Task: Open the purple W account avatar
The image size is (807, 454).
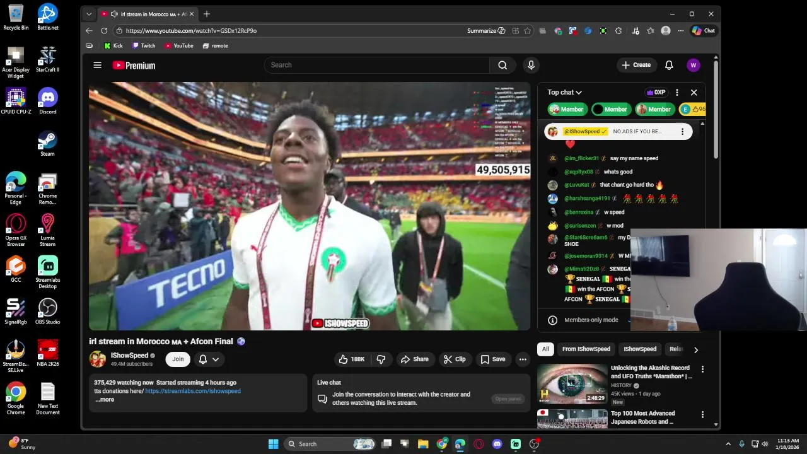Action: (x=694, y=65)
